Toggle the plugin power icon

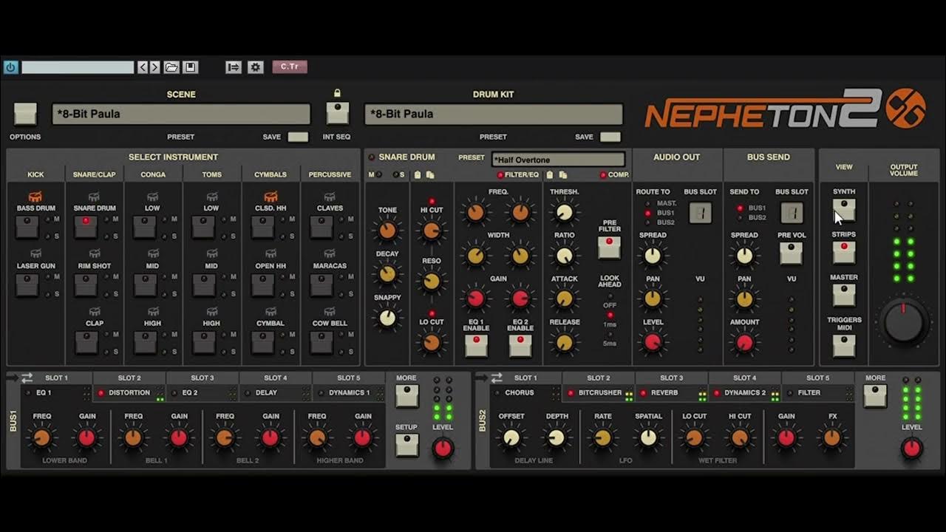10,67
